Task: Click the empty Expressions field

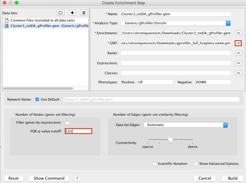Action: (x=176, y=63)
